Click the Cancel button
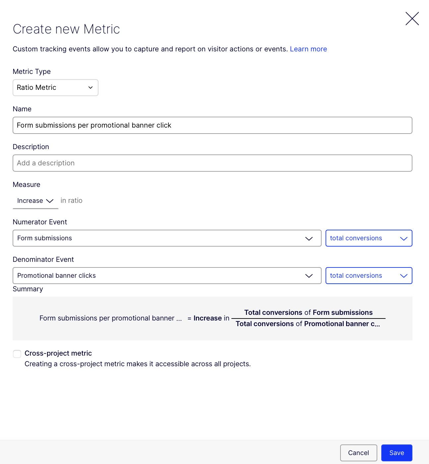This screenshot has height=464, width=429. (358, 453)
